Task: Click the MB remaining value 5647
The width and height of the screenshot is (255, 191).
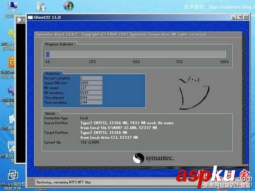Action: [91, 92]
